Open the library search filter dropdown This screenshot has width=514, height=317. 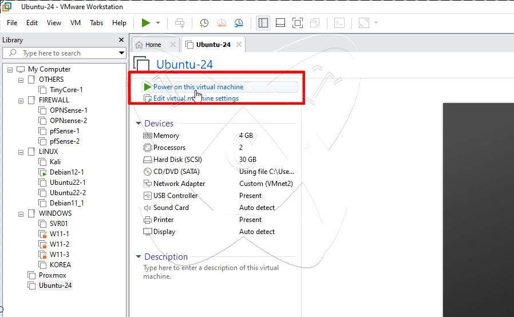click(121, 53)
